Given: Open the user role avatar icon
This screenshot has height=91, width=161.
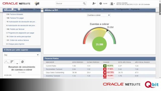Looking at the screenshot, I should tap(111, 4).
